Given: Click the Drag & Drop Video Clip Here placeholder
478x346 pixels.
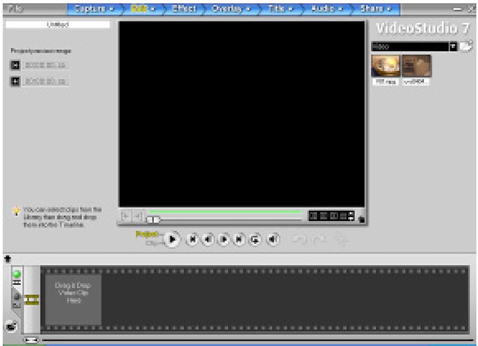Looking at the screenshot, I should (x=73, y=300).
